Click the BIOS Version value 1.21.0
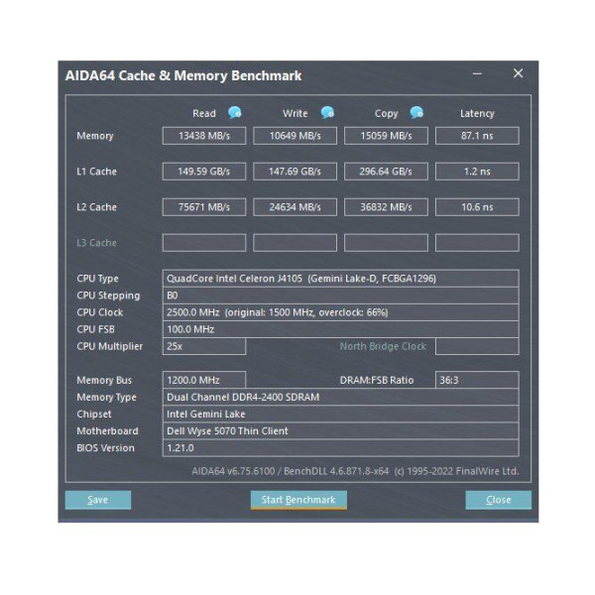595x595 pixels. pos(340,448)
